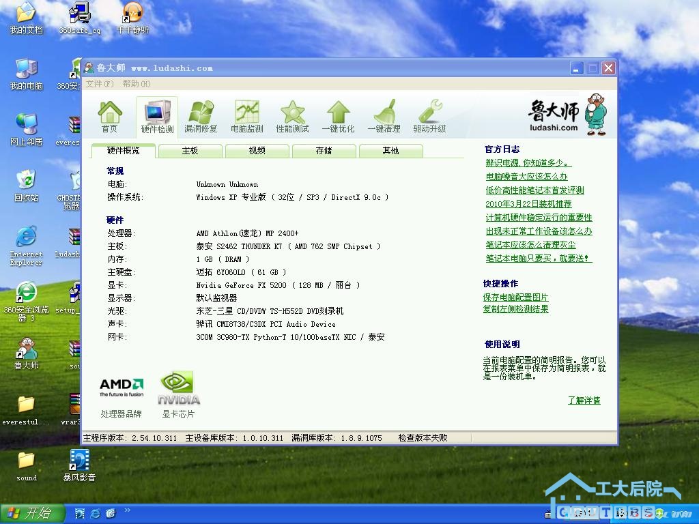Click the 复制左侧检测结果 link

click(515, 309)
